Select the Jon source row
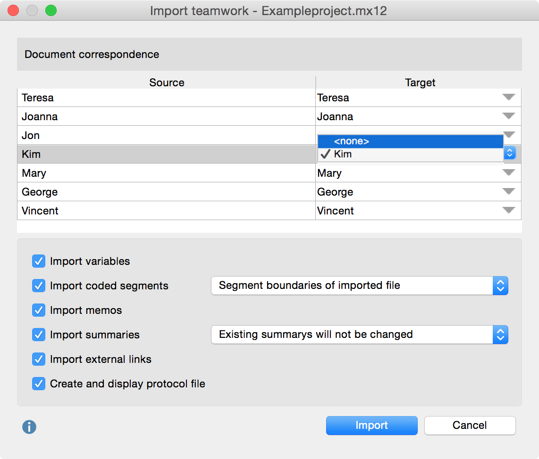The width and height of the screenshot is (539, 459). pos(167,135)
